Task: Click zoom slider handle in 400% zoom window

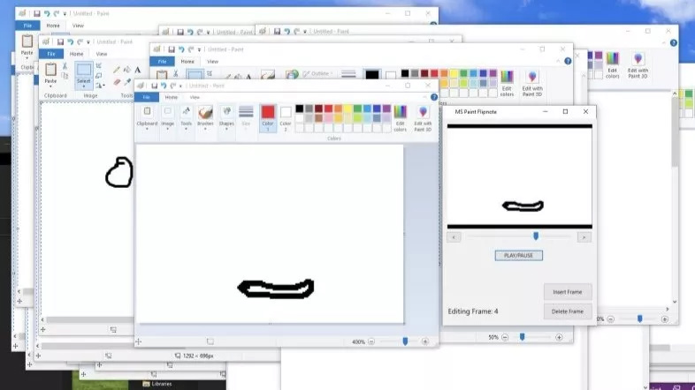Action: pyautogui.click(x=405, y=341)
